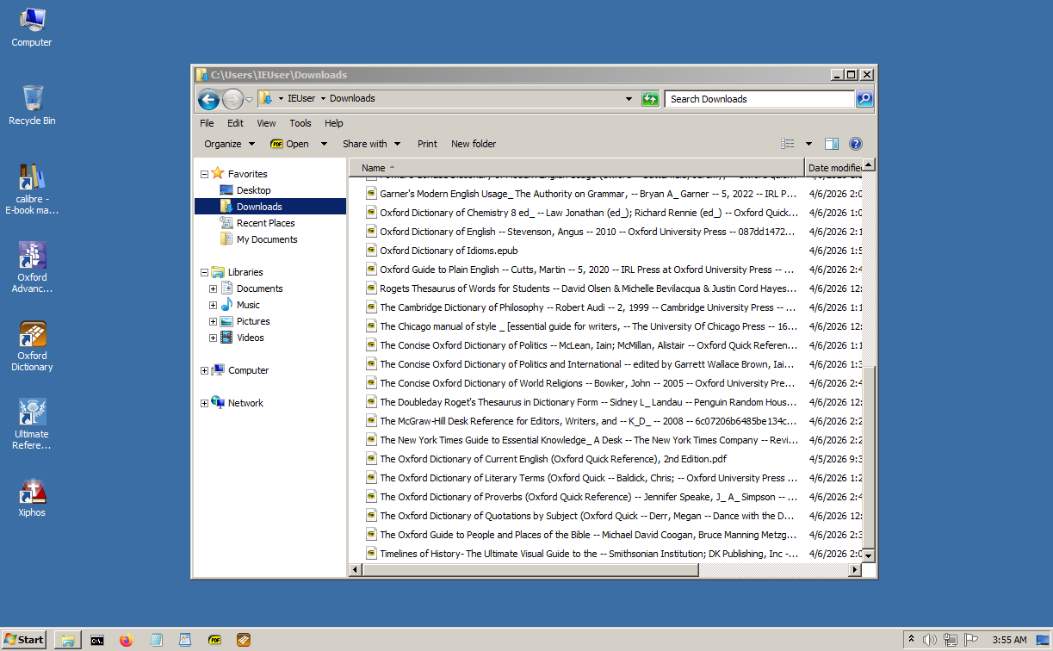Go back with the Back arrow
Viewport: 1053px width, 651px height.
208,99
